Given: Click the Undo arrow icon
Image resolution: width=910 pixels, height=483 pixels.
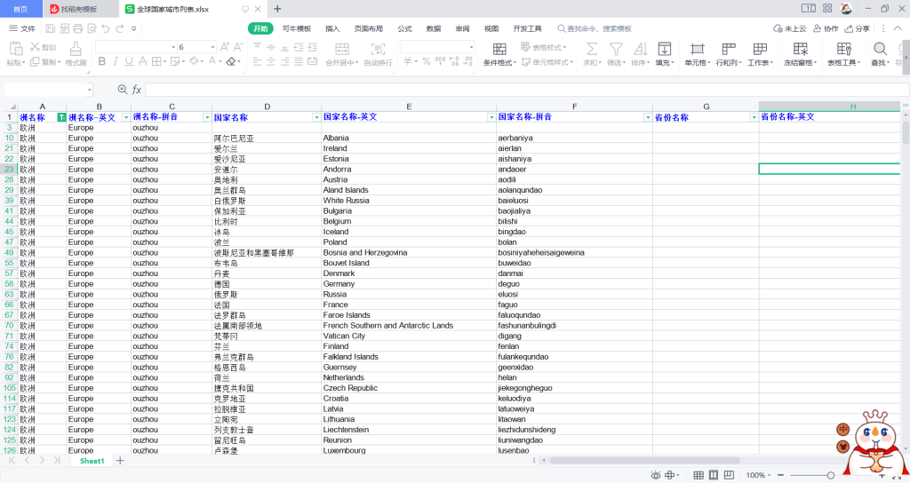Looking at the screenshot, I should pyautogui.click(x=106, y=28).
